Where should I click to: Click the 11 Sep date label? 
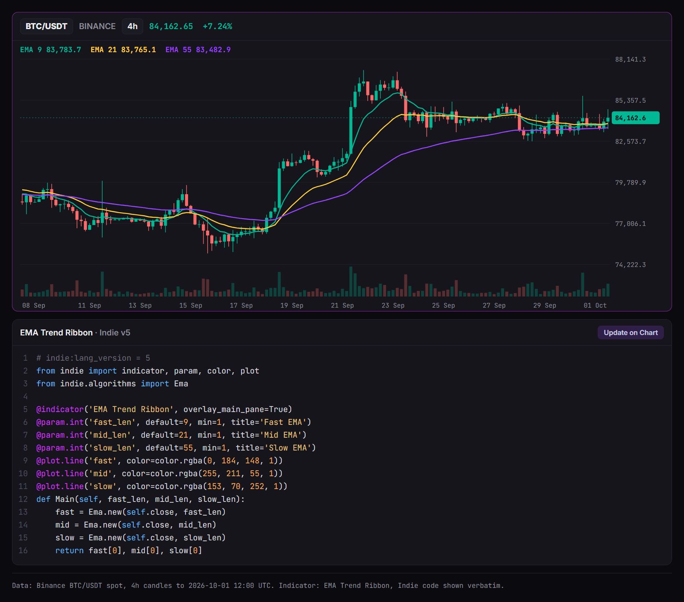(89, 305)
